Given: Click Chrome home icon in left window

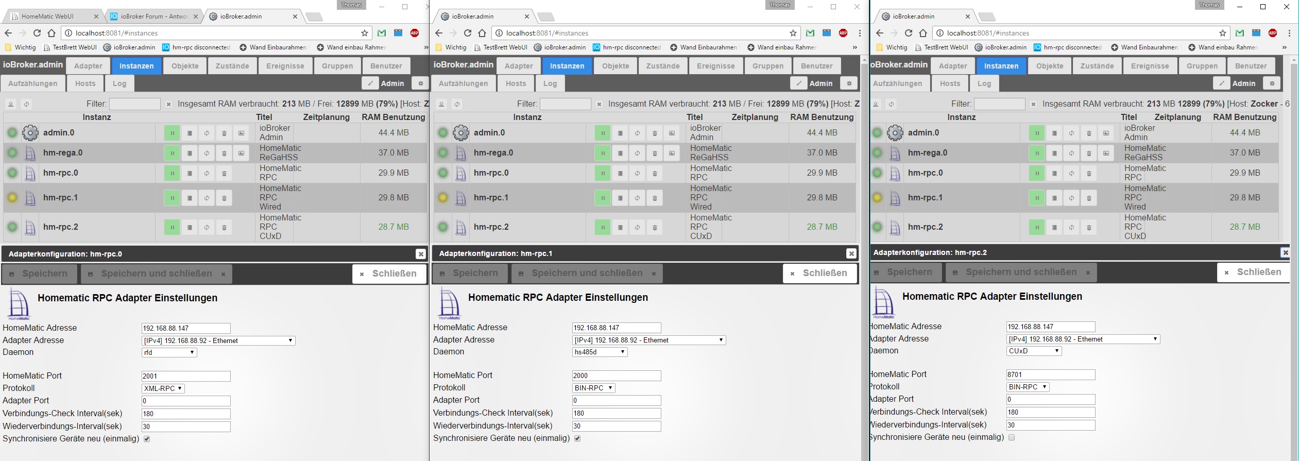Looking at the screenshot, I should [x=52, y=33].
